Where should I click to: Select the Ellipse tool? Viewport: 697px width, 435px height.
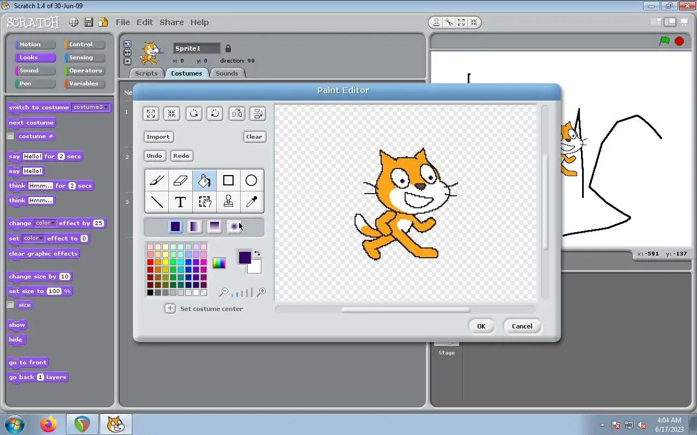(252, 181)
